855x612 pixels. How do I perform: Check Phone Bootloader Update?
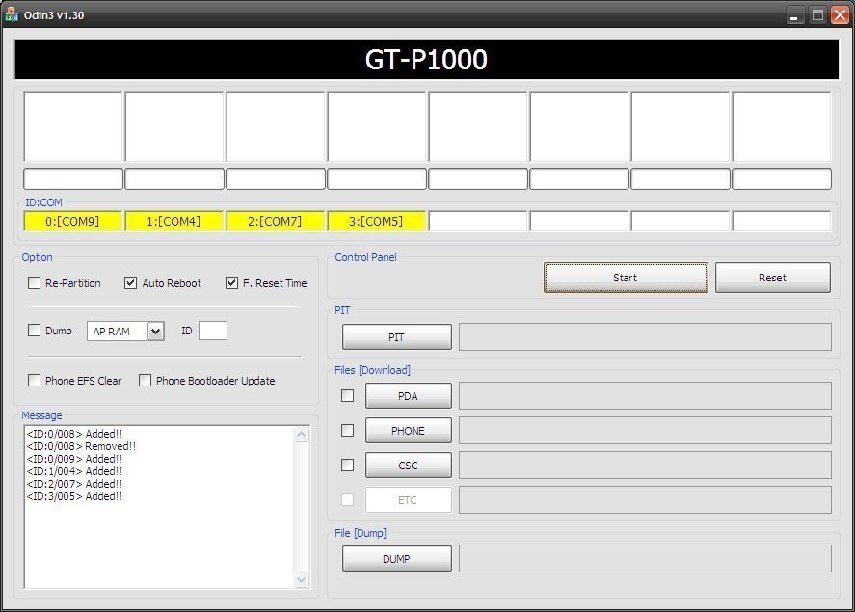(145, 380)
